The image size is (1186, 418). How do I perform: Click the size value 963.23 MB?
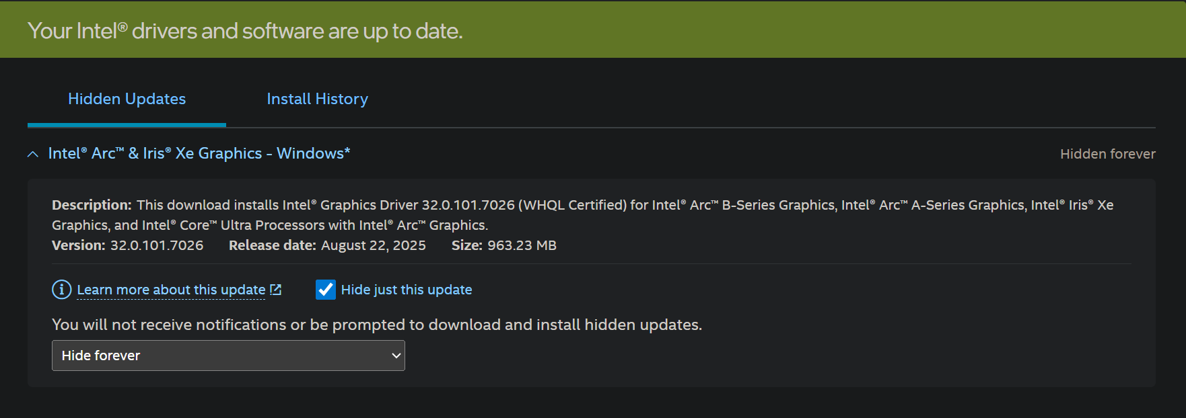522,245
